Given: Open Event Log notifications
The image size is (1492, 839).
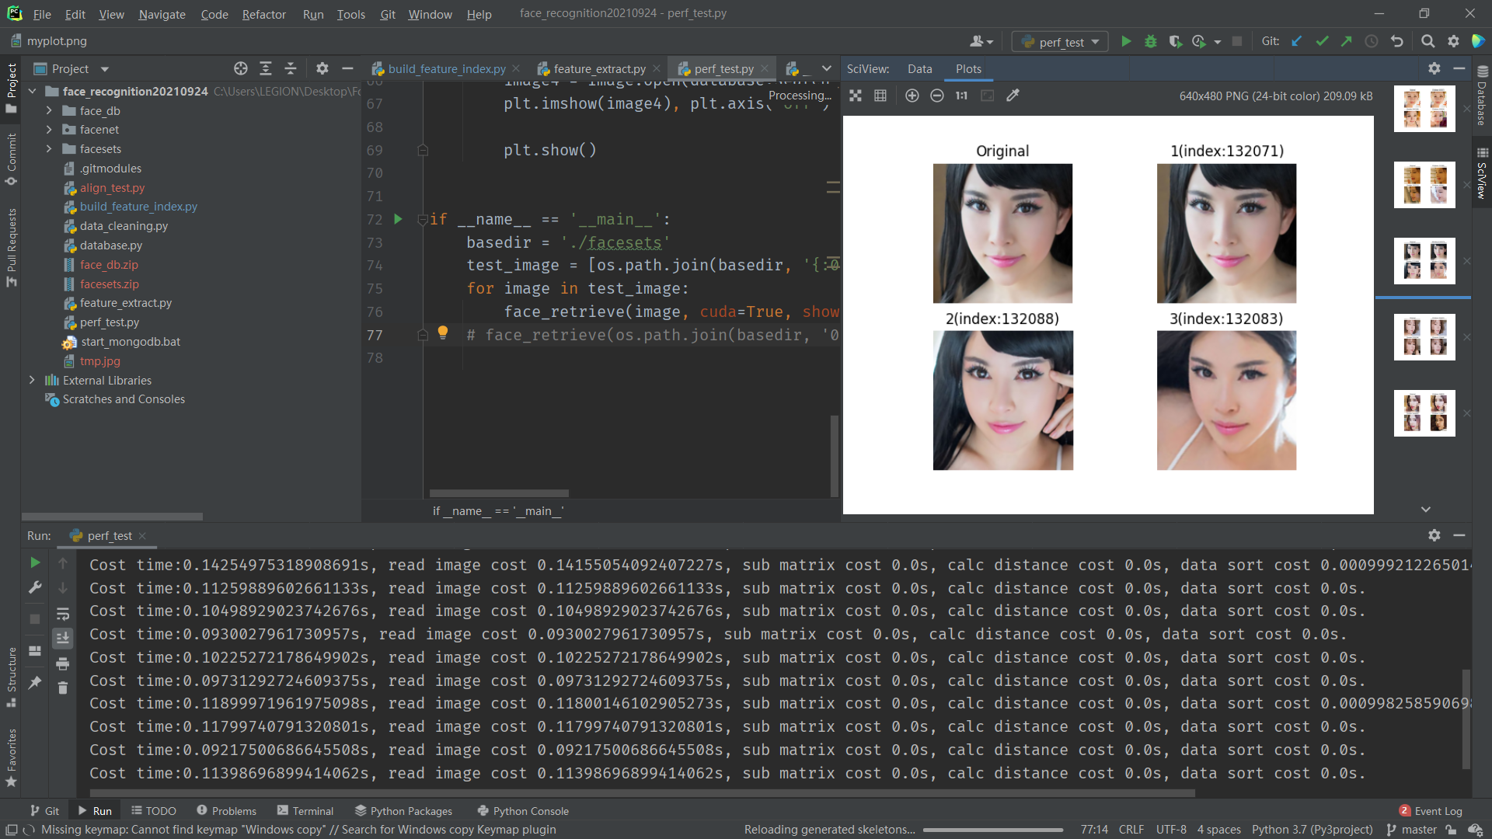Looking at the screenshot, I should click(x=1431, y=810).
